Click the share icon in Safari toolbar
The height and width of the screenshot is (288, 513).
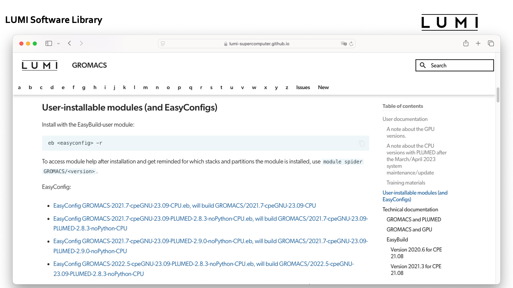(466, 43)
